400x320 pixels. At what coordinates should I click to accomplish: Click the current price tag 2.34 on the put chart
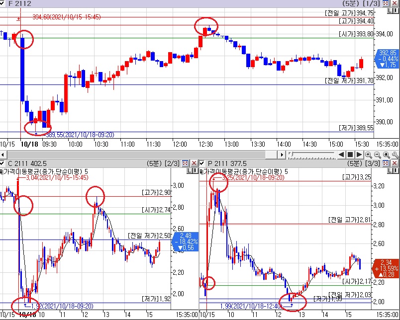pos(387,268)
